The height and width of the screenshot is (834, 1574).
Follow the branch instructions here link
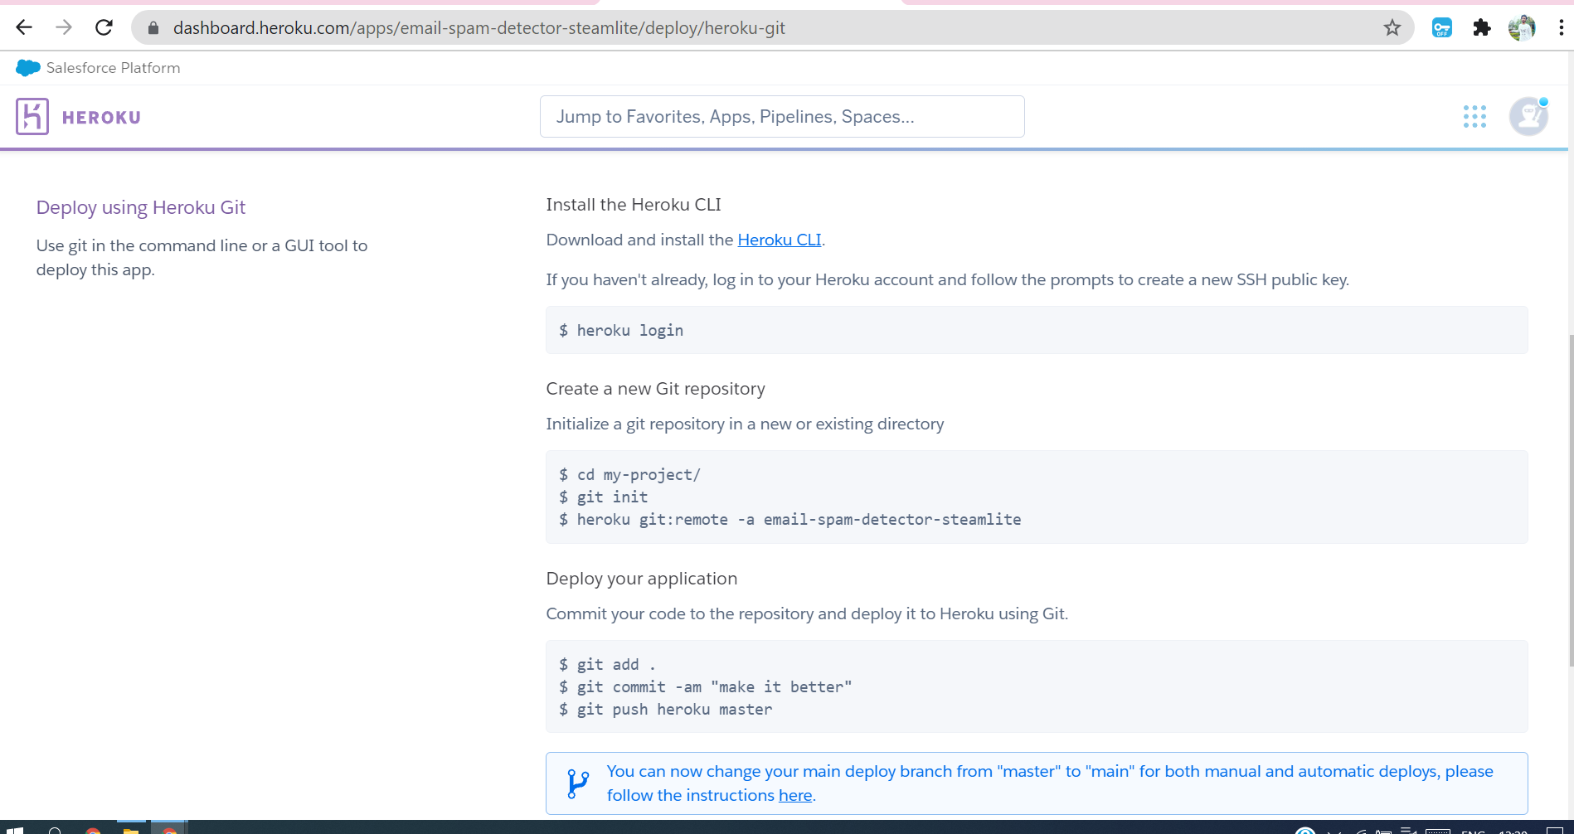tap(794, 795)
